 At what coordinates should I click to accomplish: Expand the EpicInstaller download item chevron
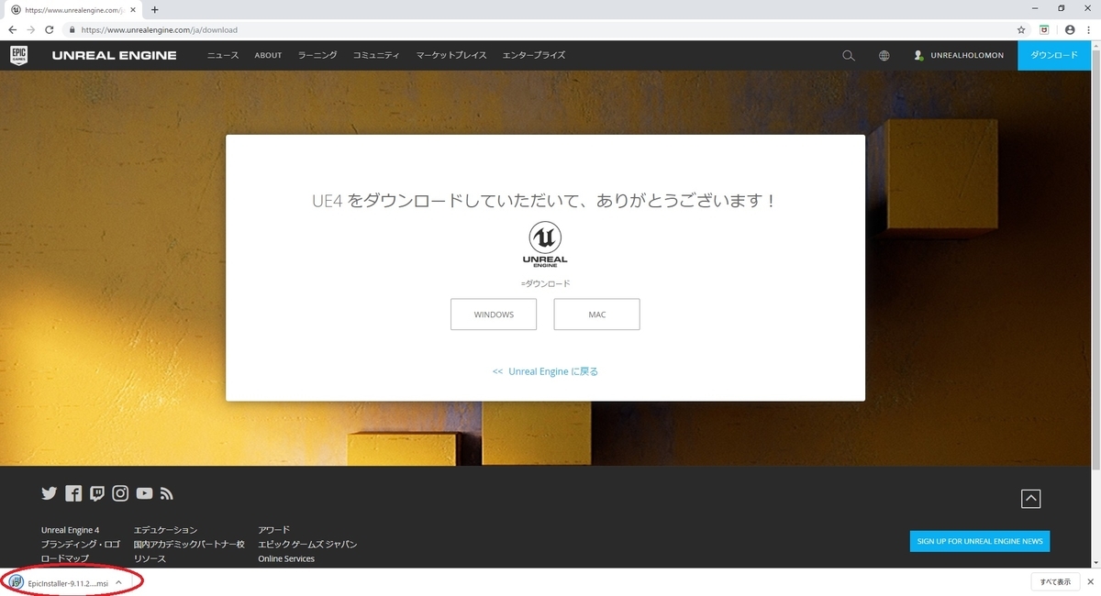click(117, 582)
